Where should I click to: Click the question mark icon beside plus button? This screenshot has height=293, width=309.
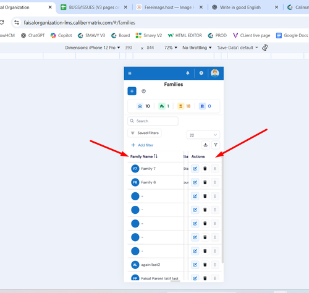[143, 91]
